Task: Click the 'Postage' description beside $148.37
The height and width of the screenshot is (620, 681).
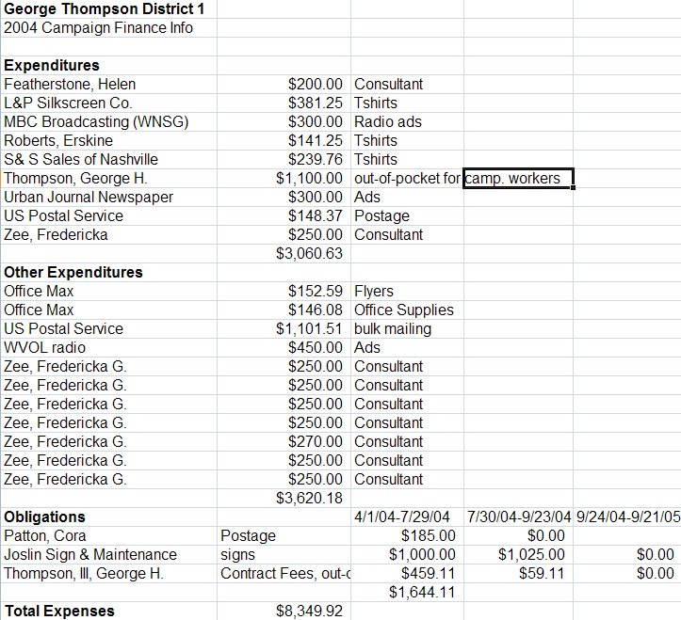Action: click(x=408, y=215)
